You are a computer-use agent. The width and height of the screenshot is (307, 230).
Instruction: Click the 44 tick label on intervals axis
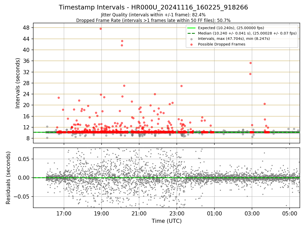(26, 39)
